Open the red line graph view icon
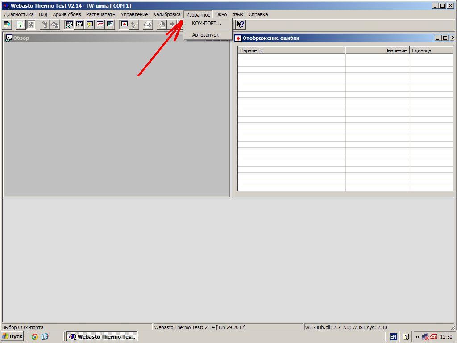457x343 pixels. click(x=100, y=25)
